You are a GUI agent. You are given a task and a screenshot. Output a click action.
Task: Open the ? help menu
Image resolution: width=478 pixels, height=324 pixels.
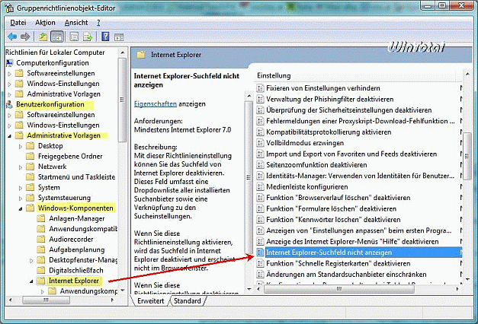(98, 23)
